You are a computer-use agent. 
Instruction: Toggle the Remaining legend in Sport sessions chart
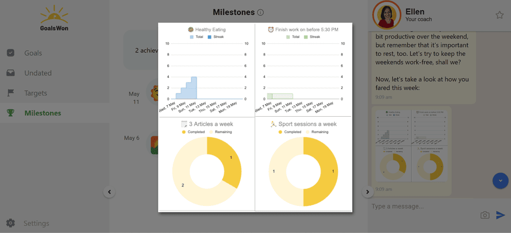pyautogui.click(x=317, y=132)
